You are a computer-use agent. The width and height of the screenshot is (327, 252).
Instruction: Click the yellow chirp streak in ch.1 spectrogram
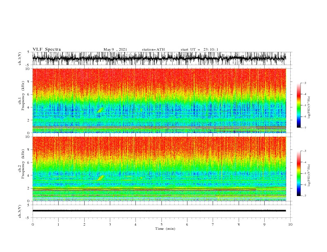click(x=100, y=110)
